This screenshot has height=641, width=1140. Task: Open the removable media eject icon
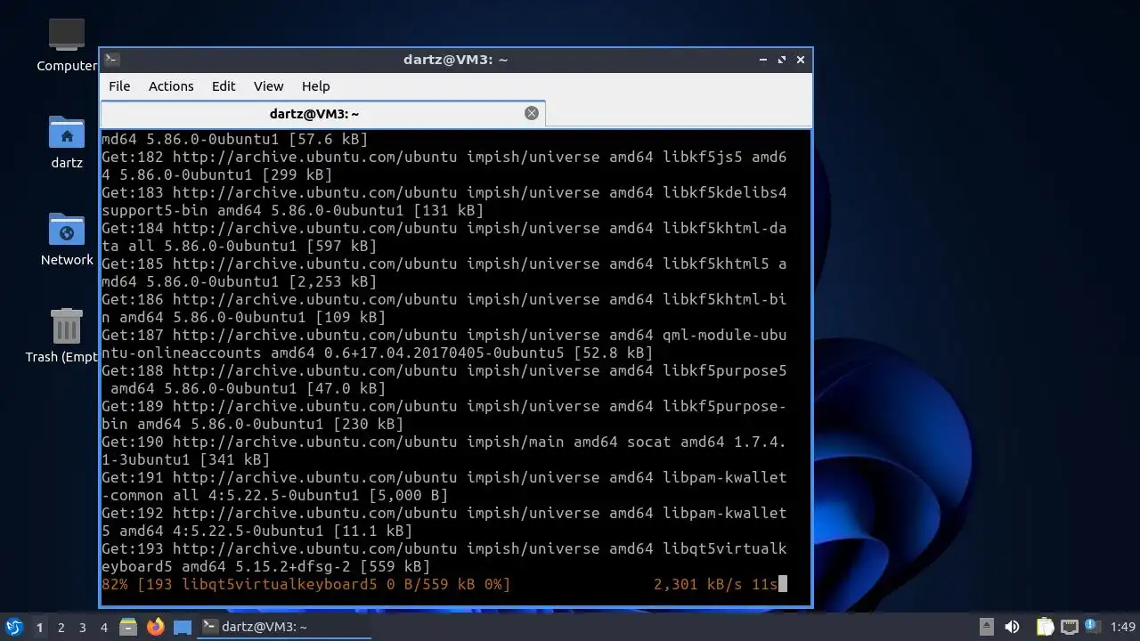[986, 627]
